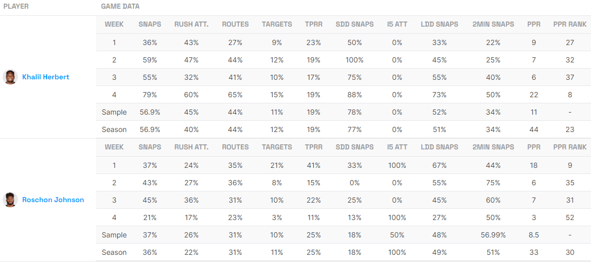591x262 pixels.
Task: Click Johnson's Sample row label
Action: coord(114,235)
